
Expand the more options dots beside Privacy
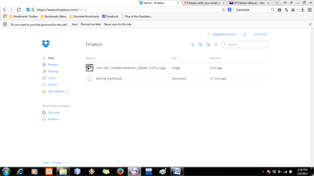tap(67, 163)
